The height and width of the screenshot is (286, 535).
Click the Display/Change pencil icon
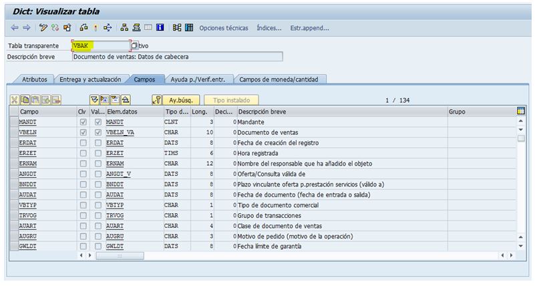[43, 28]
